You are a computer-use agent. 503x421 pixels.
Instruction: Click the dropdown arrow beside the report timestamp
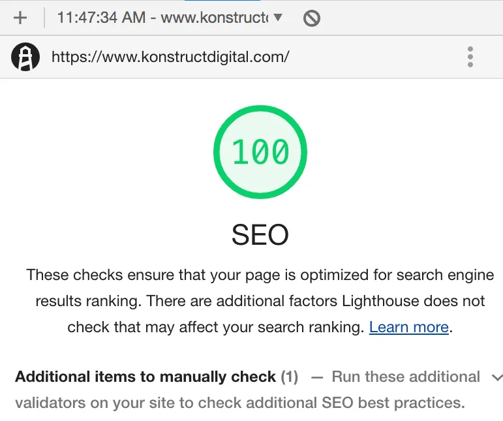tap(278, 17)
